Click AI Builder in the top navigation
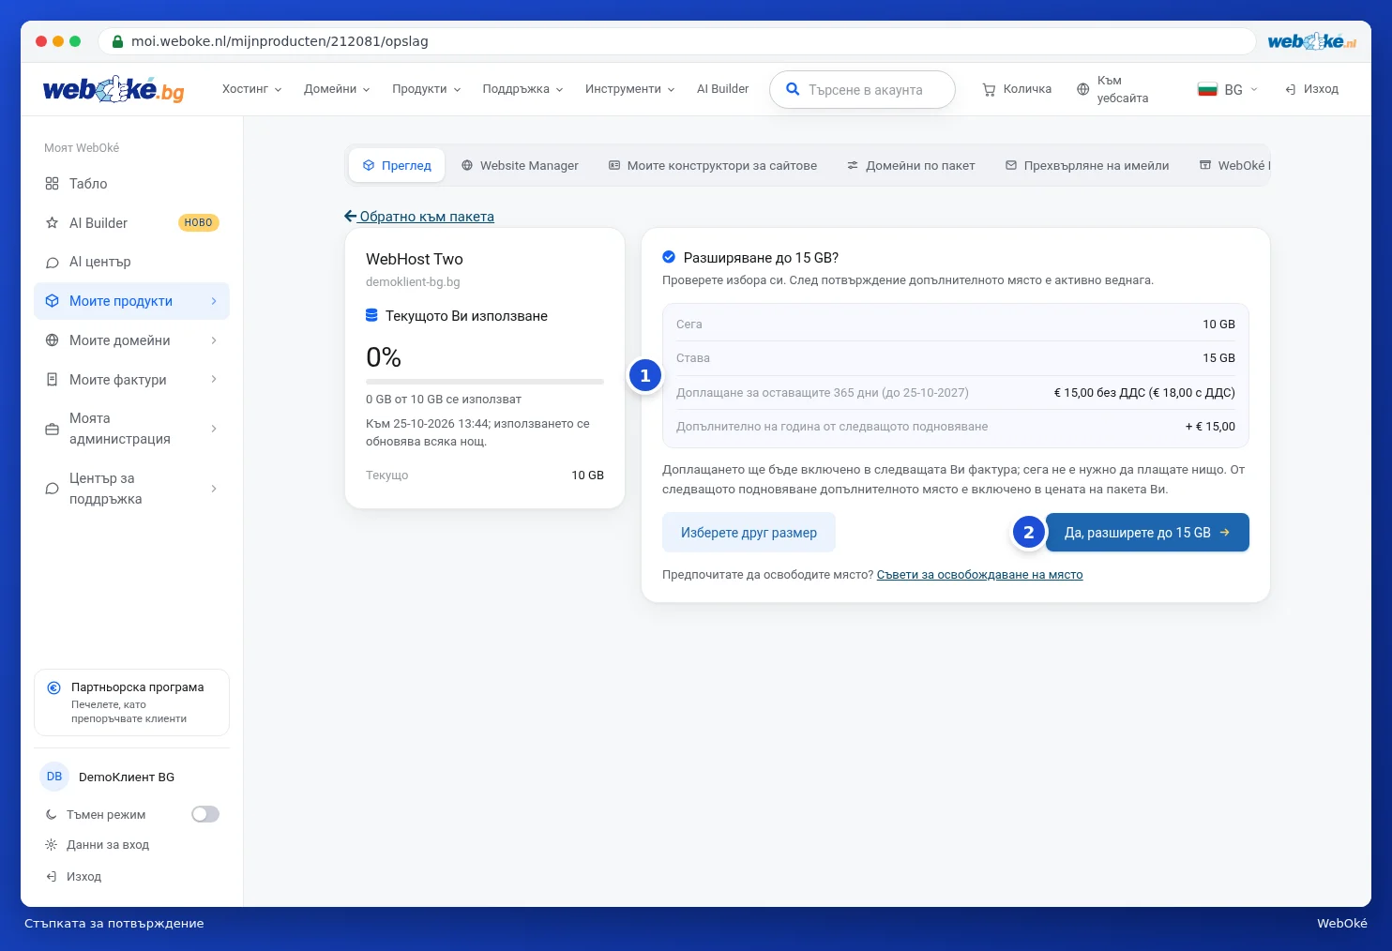 [722, 89]
